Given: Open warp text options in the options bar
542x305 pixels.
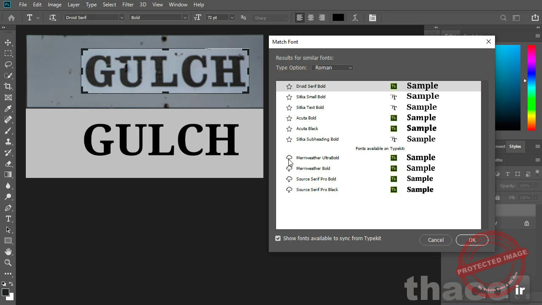Looking at the screenshot, I should coord(355,17).
